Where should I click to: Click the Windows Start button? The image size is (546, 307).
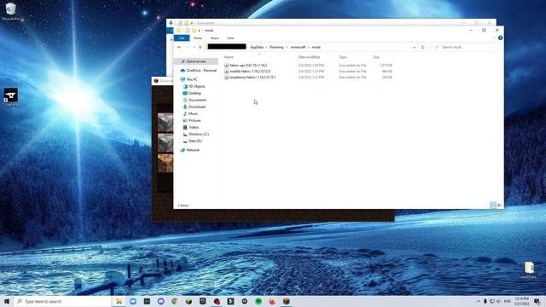7,301
